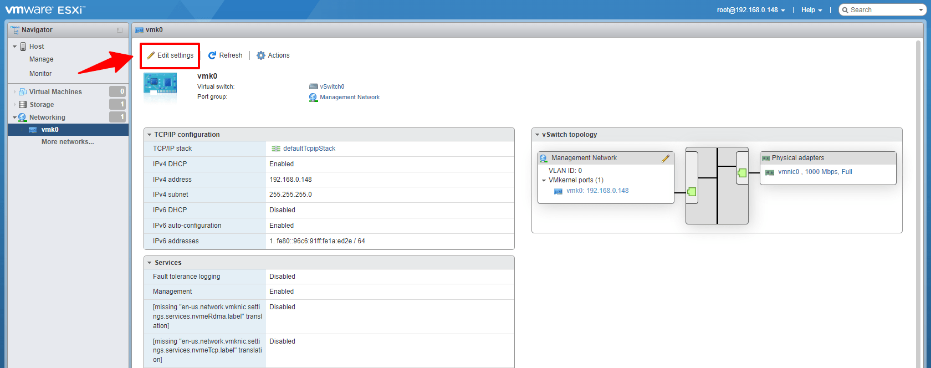
Task: Open search dropdown arrow in header
Action: pyautogui.click(x=921, y=10)
